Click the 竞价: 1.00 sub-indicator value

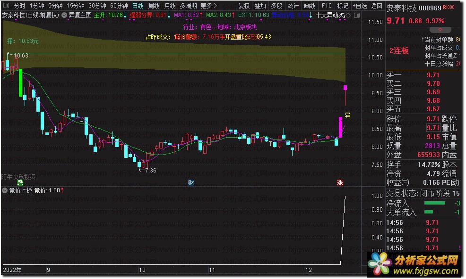pyautogui.click(x=47, y=190)
